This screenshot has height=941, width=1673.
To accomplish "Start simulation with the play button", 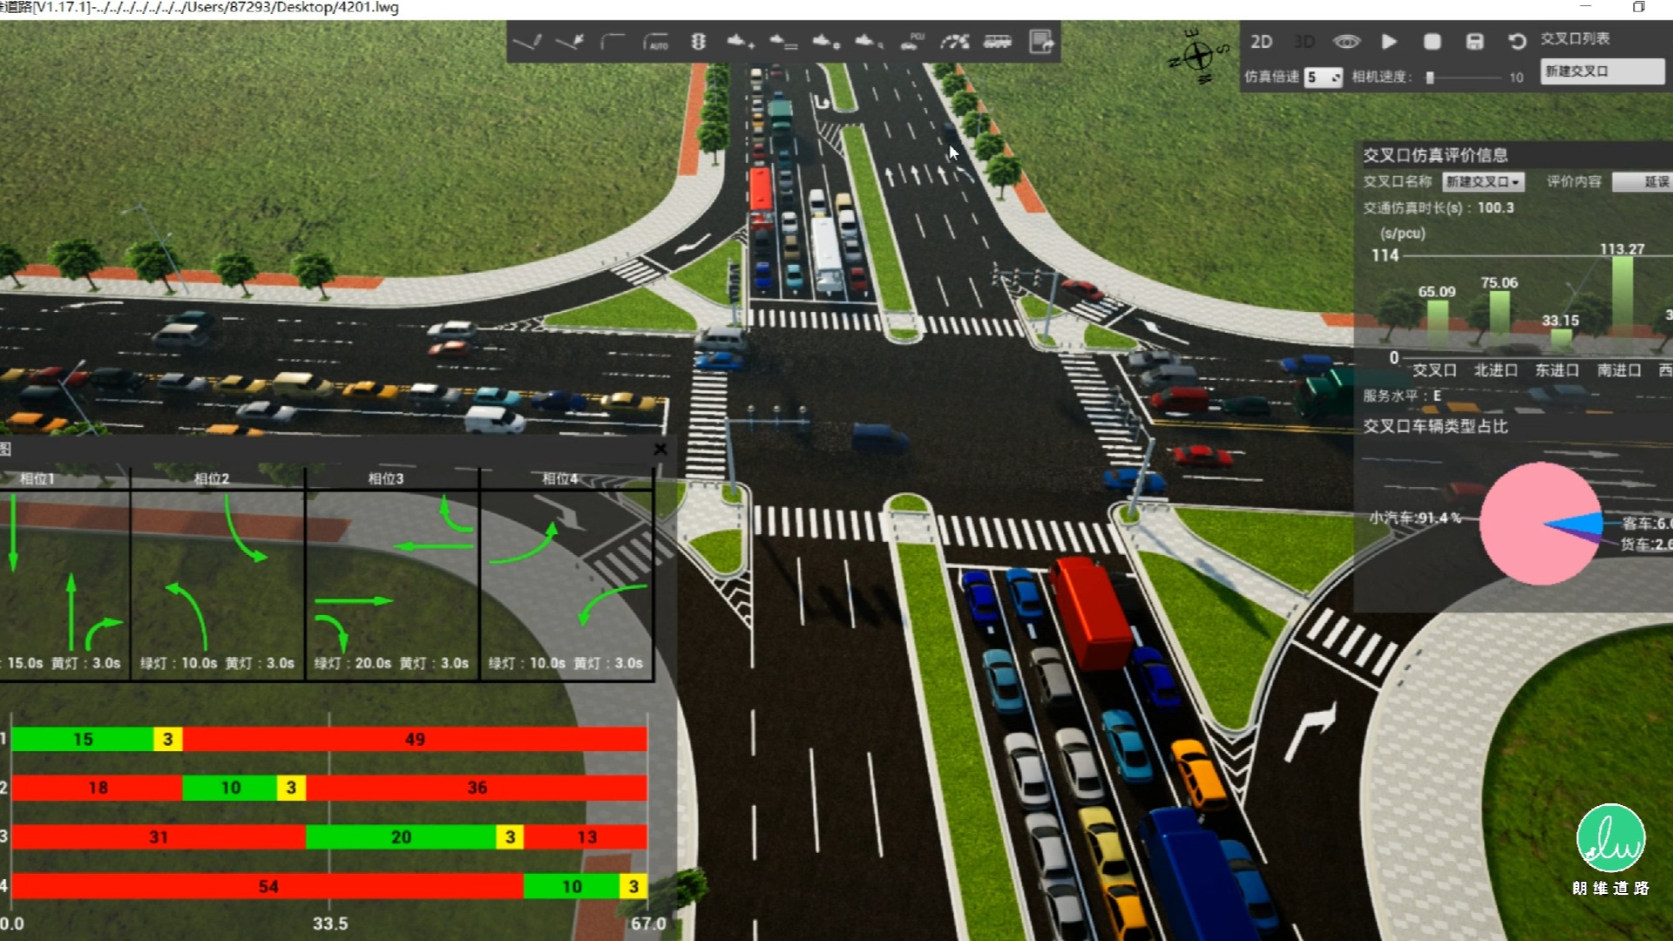I will [1389, 41].
